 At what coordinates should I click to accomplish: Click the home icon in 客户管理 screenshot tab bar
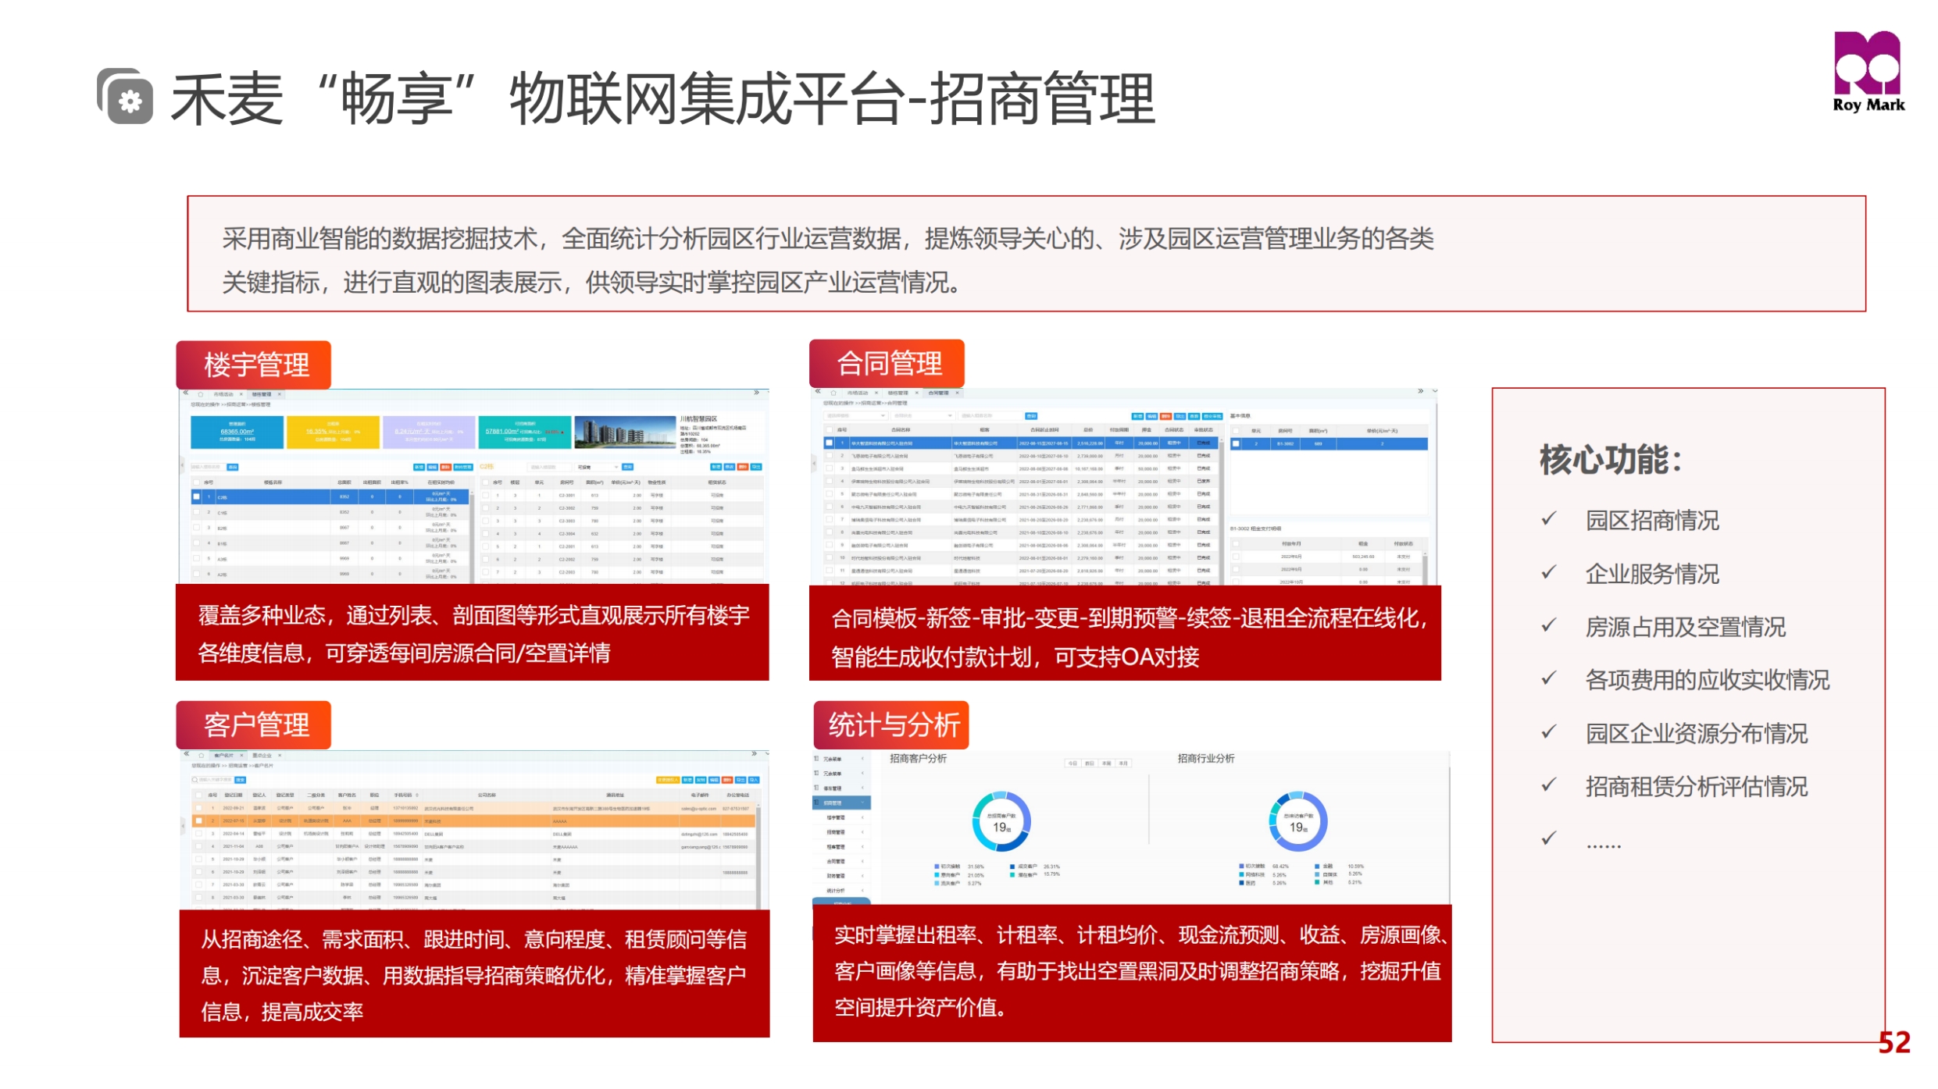tap(202, 756)
